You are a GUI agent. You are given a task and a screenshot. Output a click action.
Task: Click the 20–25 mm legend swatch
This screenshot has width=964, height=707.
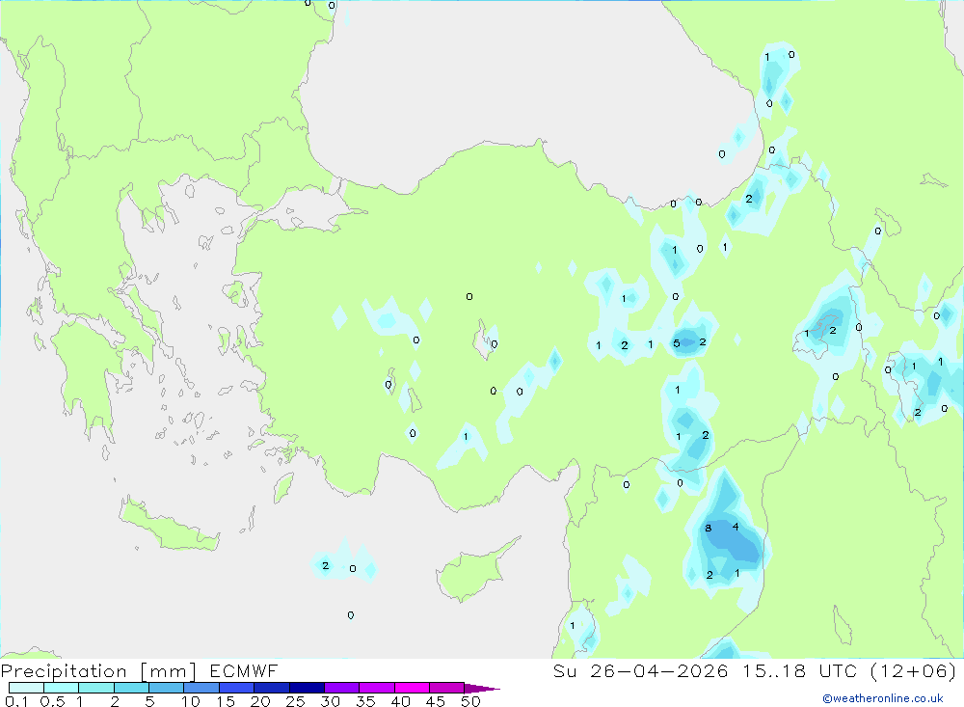[272, 688]
